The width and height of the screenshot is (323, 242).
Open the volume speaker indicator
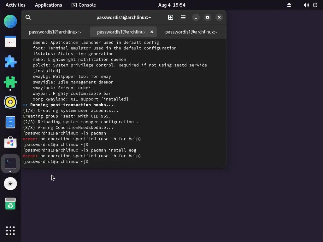coord(306,5)
